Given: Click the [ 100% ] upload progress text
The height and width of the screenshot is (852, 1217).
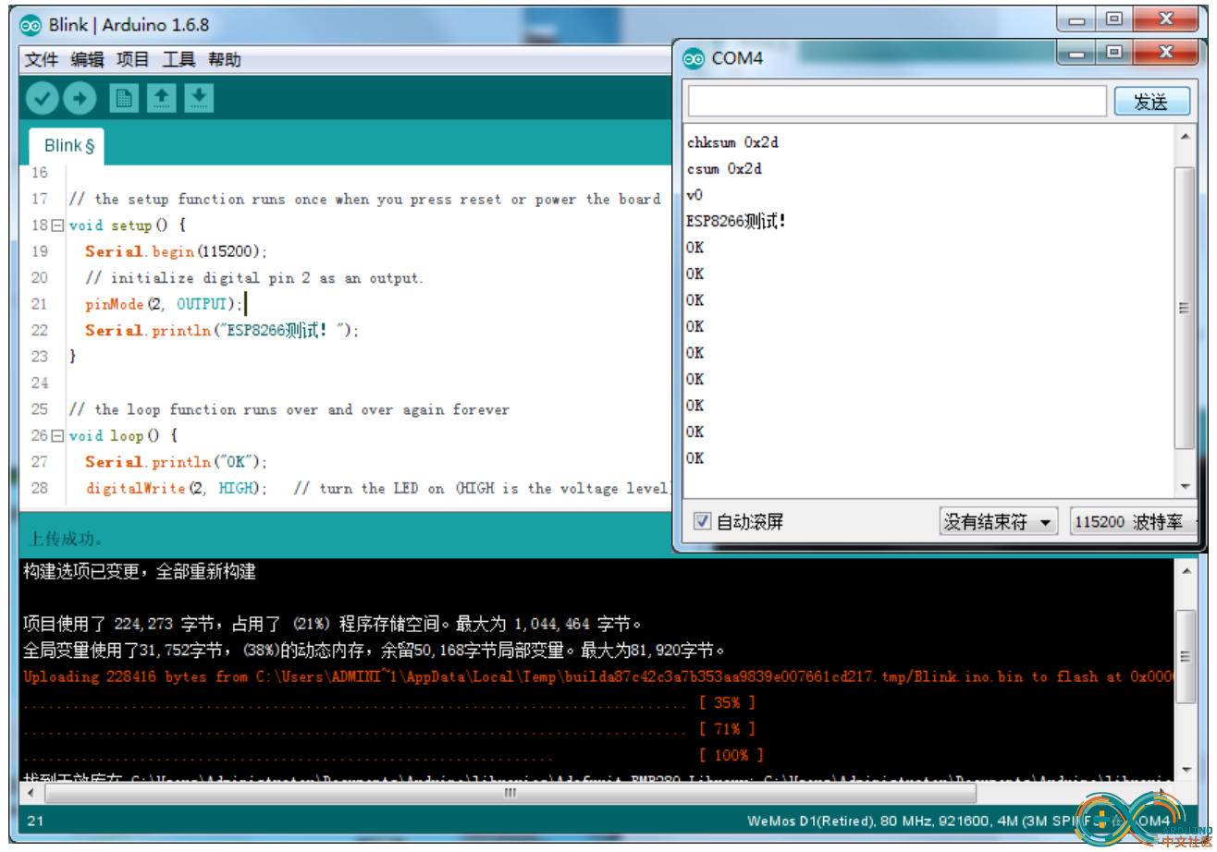Looking at the screenshot, I should 731,755.
